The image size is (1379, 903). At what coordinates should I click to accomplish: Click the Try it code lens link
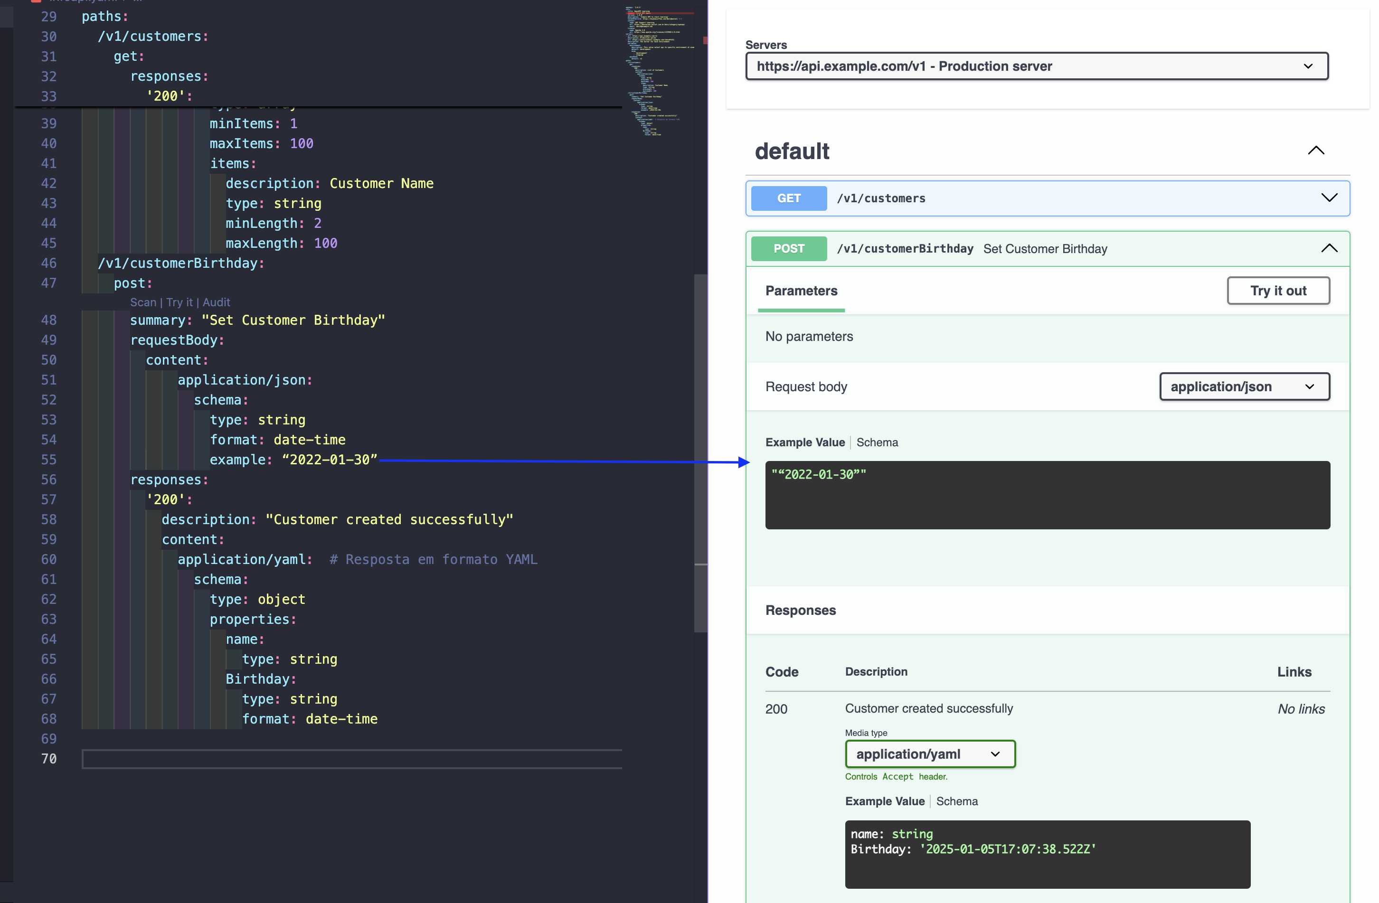tap(179, 302)
